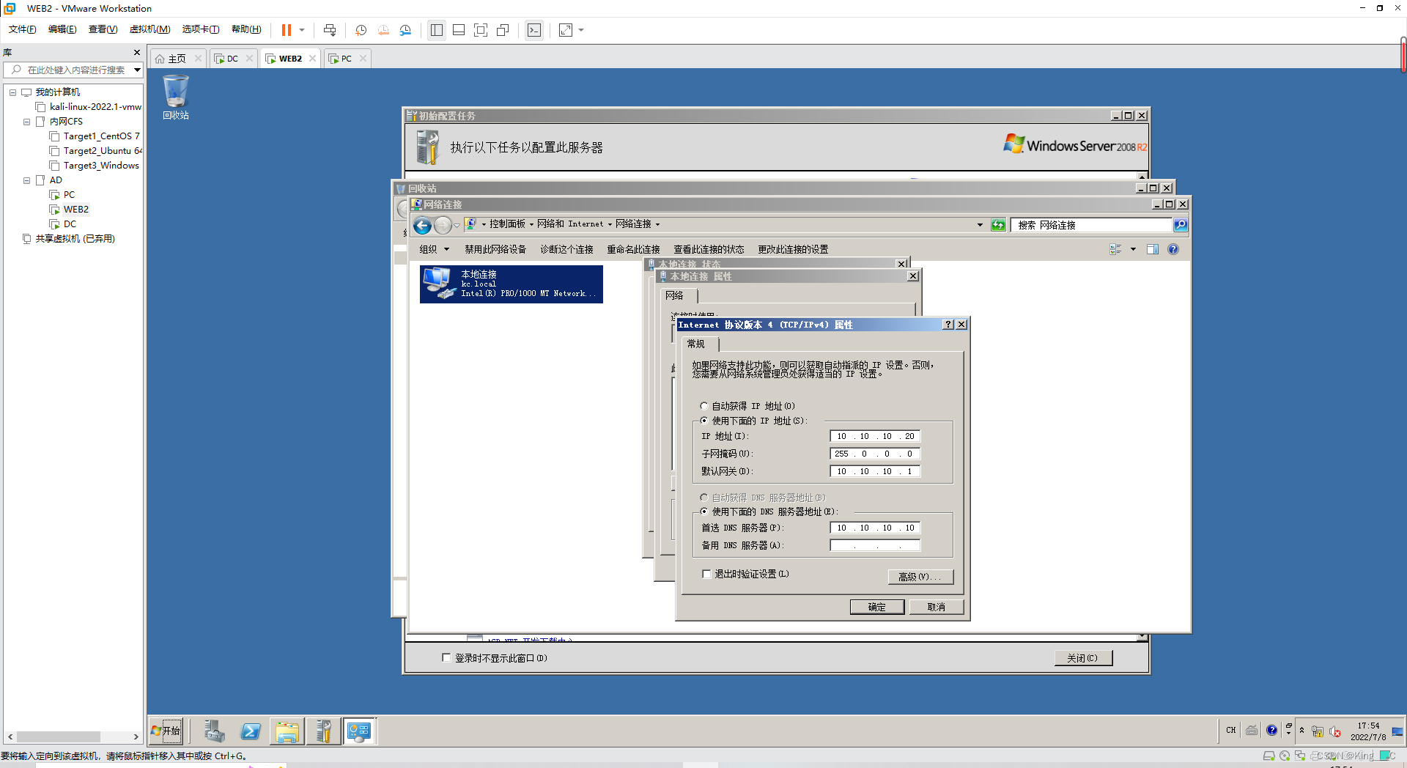Open the snapshot manager icon
Screen dimensions: 1407x768
[x=405, y=30]
